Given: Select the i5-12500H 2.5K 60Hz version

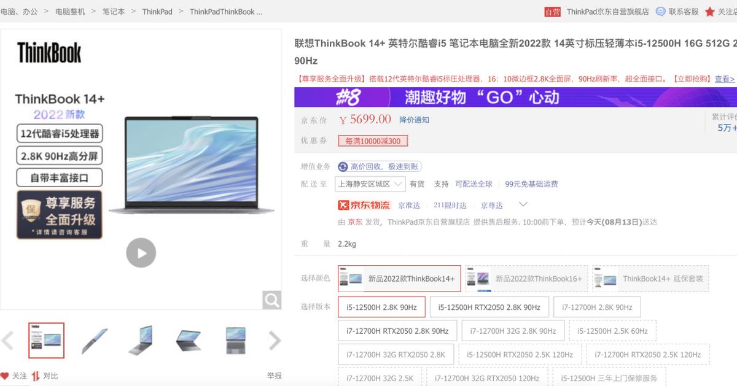Looking at the screenshot, I should pos(614,330).
